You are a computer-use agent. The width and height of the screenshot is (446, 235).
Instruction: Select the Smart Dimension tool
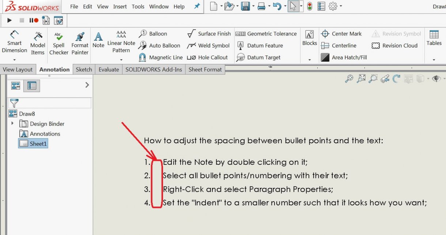[14, 42]
